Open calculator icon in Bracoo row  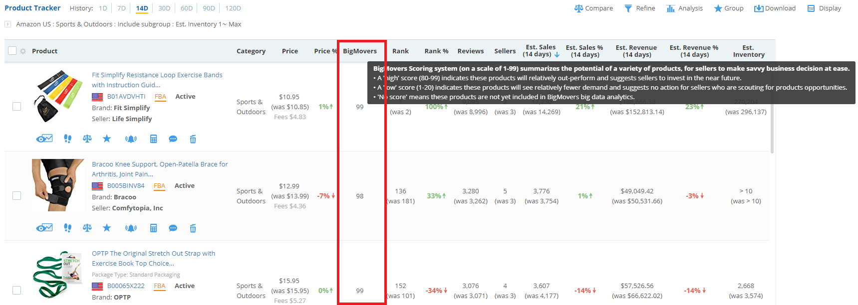point(154,228)
